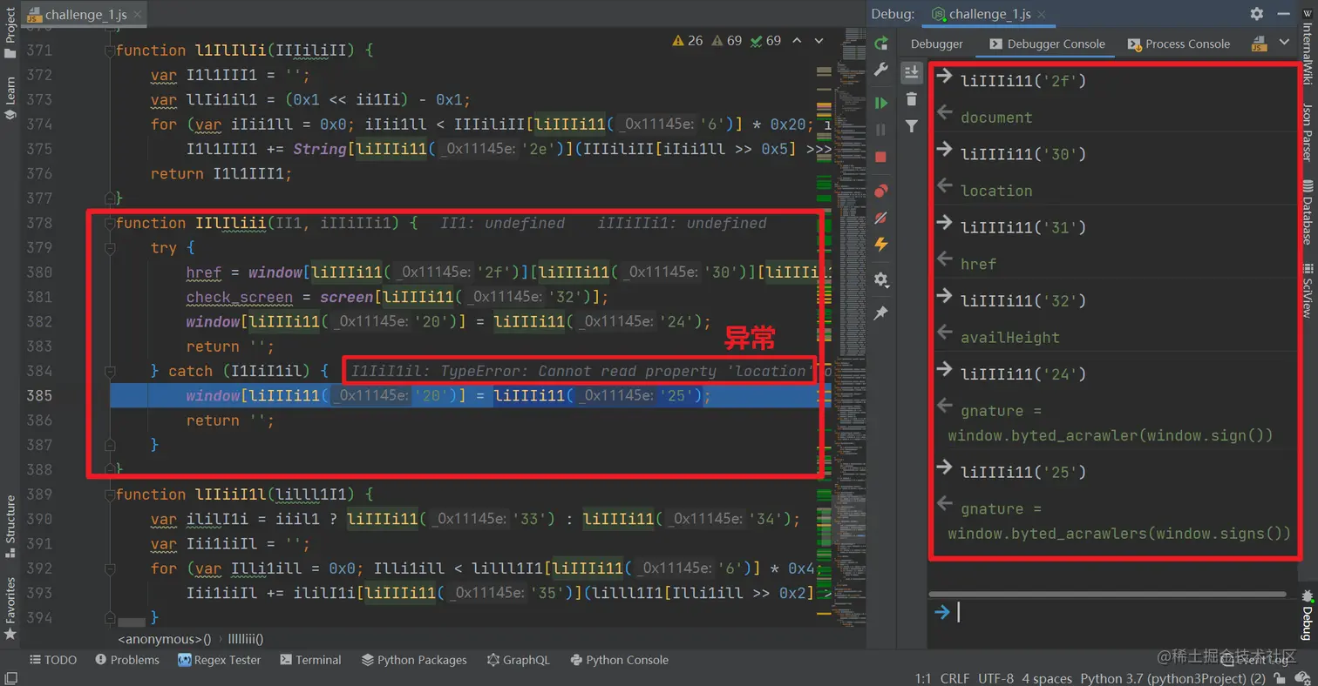Open the Database side panel
This screenshot has height=686, width=1318.
tap(1307, 213)
